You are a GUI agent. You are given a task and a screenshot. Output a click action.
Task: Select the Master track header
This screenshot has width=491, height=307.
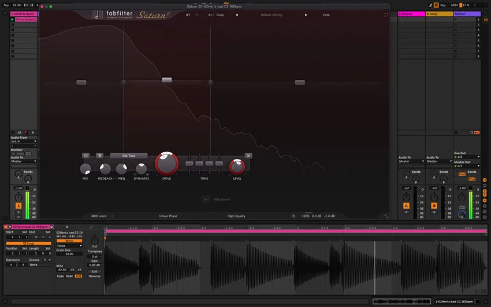(x=467, y=14)
